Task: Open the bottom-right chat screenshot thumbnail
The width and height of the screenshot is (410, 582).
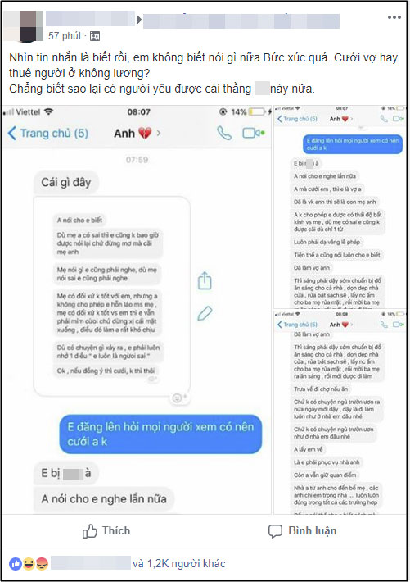Action: coord(340,412)
